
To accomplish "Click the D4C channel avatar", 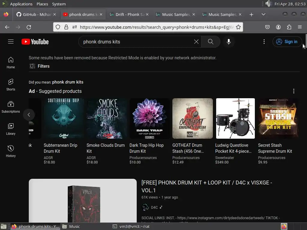I will click(x=145, y=207).
